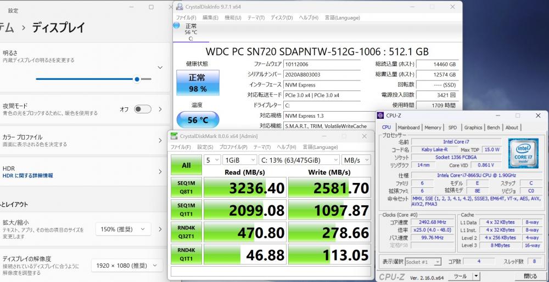Open CrystalDiskInfo file menu ファイル(F)
The width and height of the screenshot is (549, 282).
(x=186, y=18)
